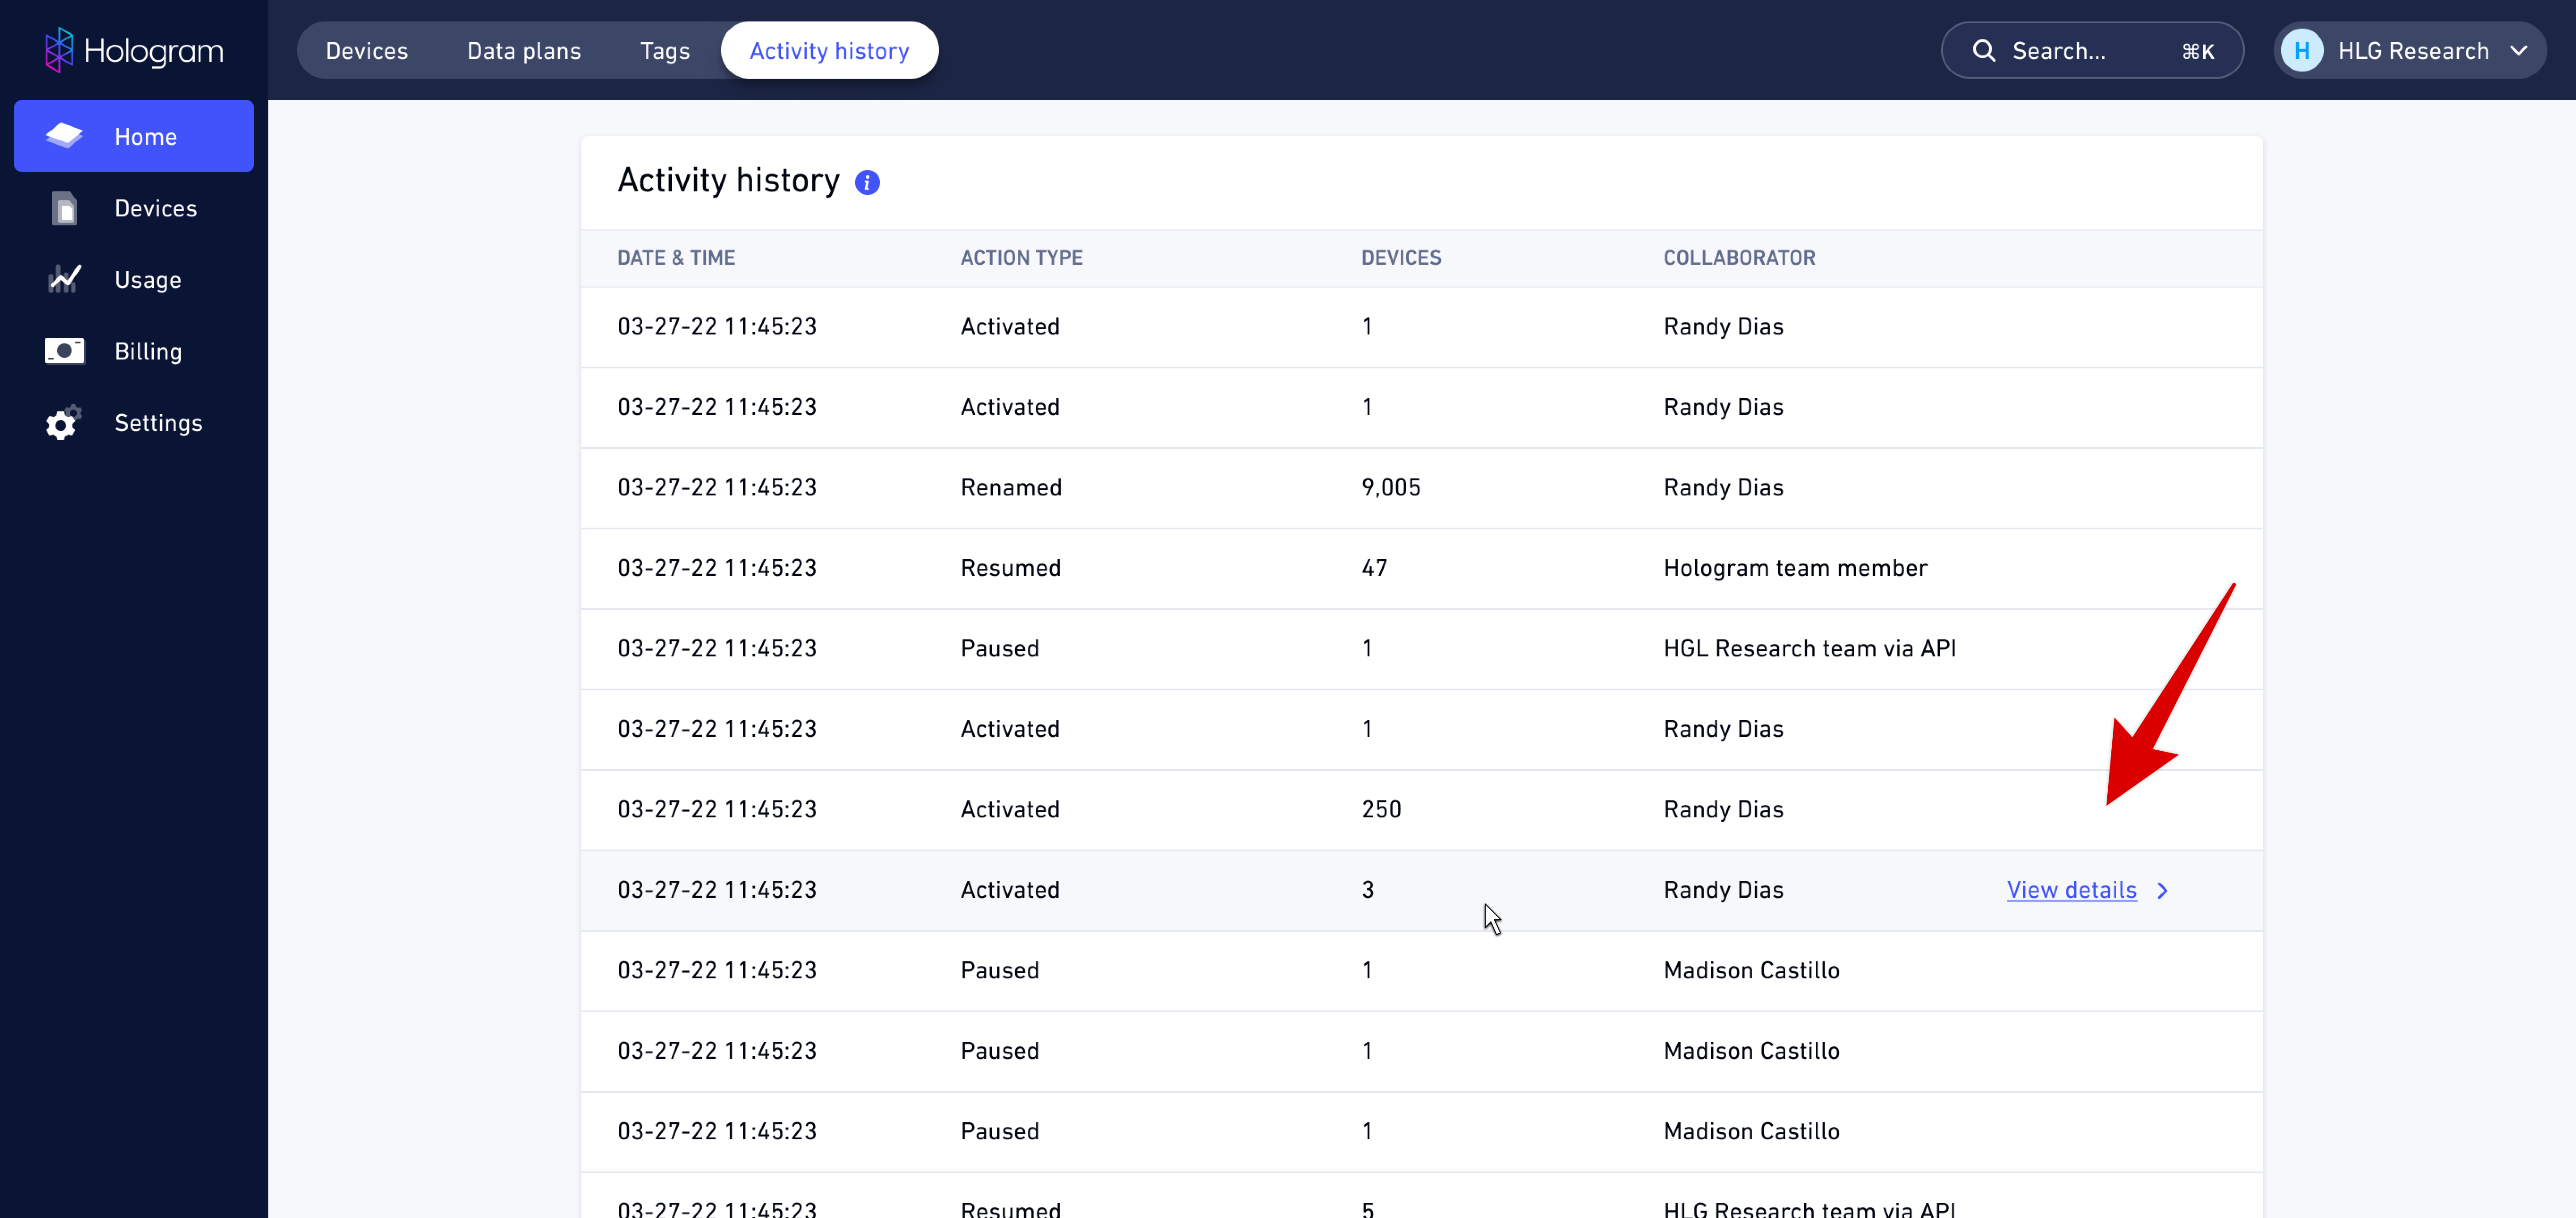Click the DATE & TIME column header
The image size is (2576, 1218).
click(x=676, y=257)
